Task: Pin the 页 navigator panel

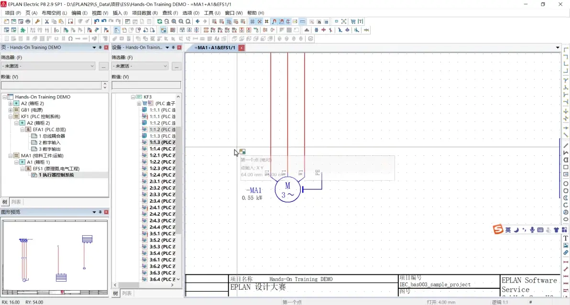Action: [x=100, y=47]
